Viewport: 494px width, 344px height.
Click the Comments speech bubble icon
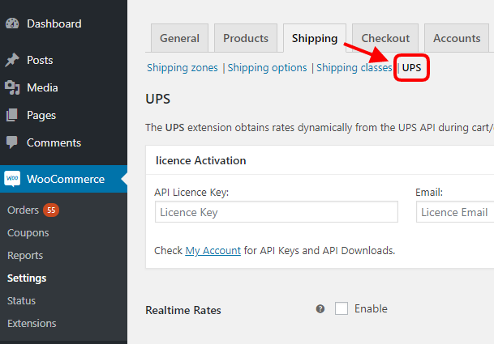click(12, 142)
